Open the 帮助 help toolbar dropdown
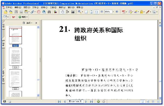The image size is (164, 106). coord(23,17)
